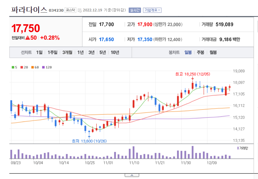Click the +0.28% change percentage

[x=50, y=38]
